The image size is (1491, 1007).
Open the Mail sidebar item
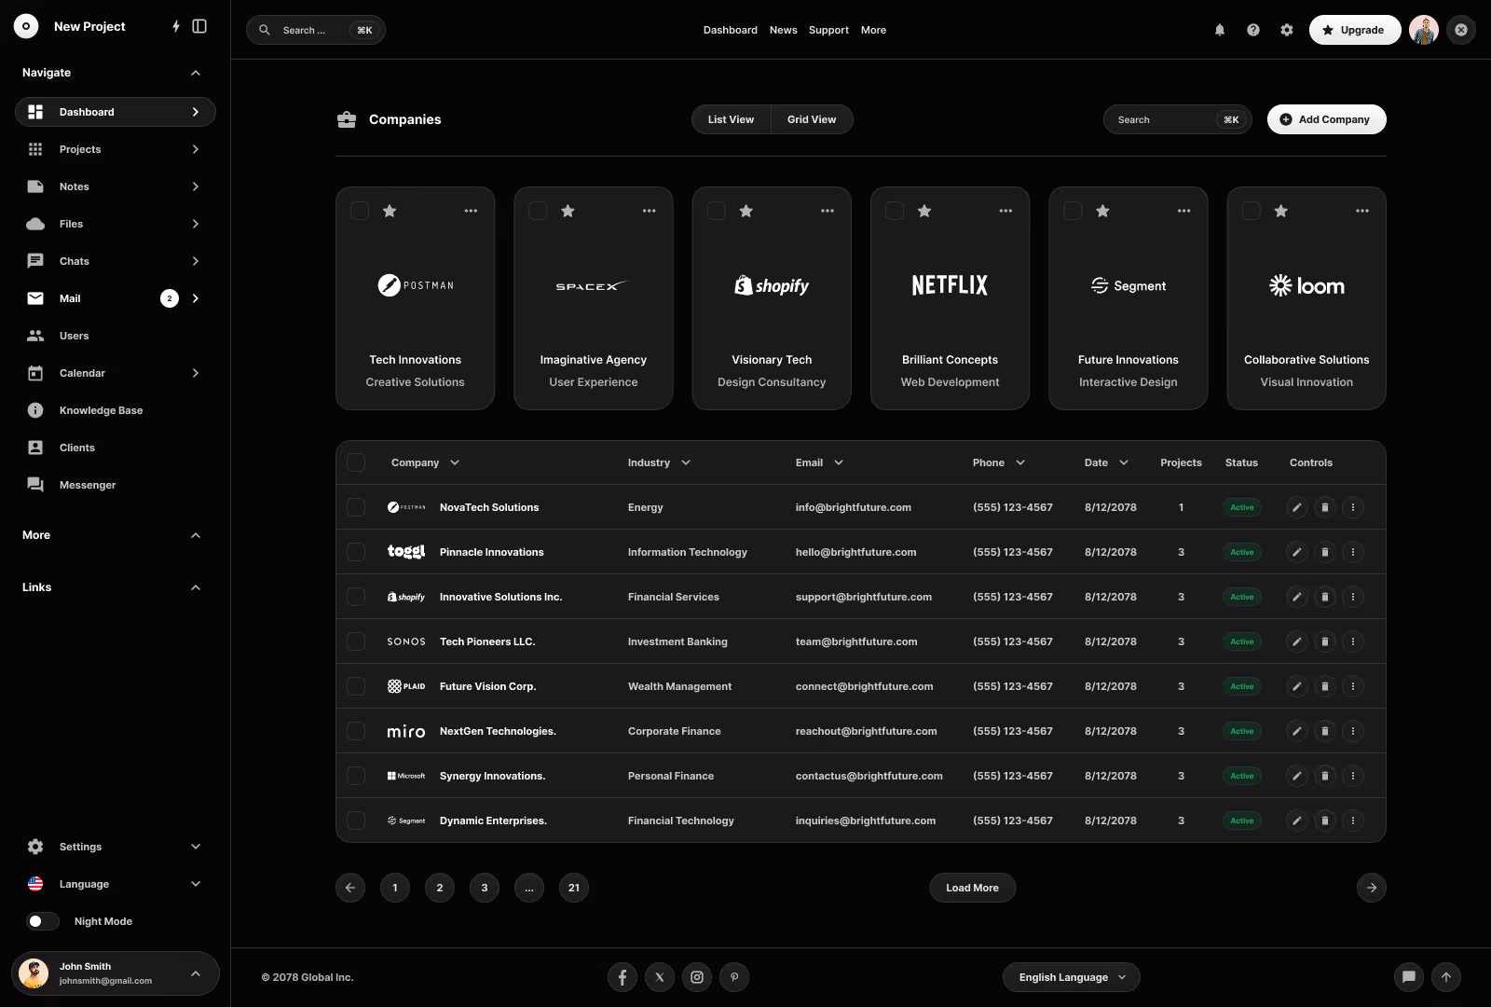click(116, 298)
